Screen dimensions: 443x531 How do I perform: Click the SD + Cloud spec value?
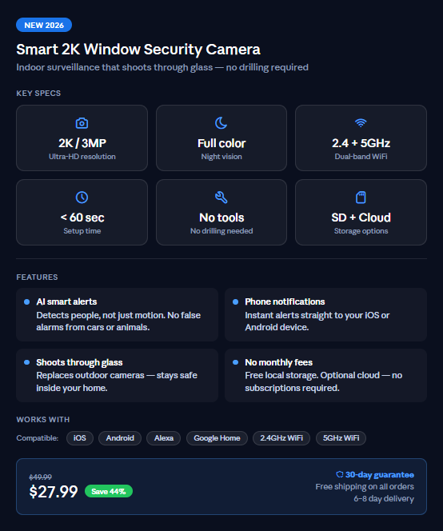coord(361,218)
